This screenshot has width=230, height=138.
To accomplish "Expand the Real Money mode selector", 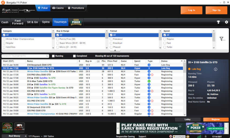I will 14,136.
